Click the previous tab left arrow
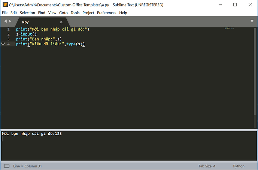Viewport: 258px width, 170px height. (5, 21)
